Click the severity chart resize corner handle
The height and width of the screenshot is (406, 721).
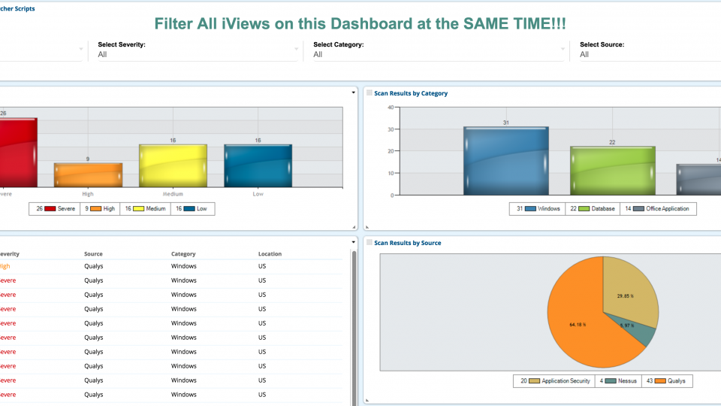click(354, 227)
